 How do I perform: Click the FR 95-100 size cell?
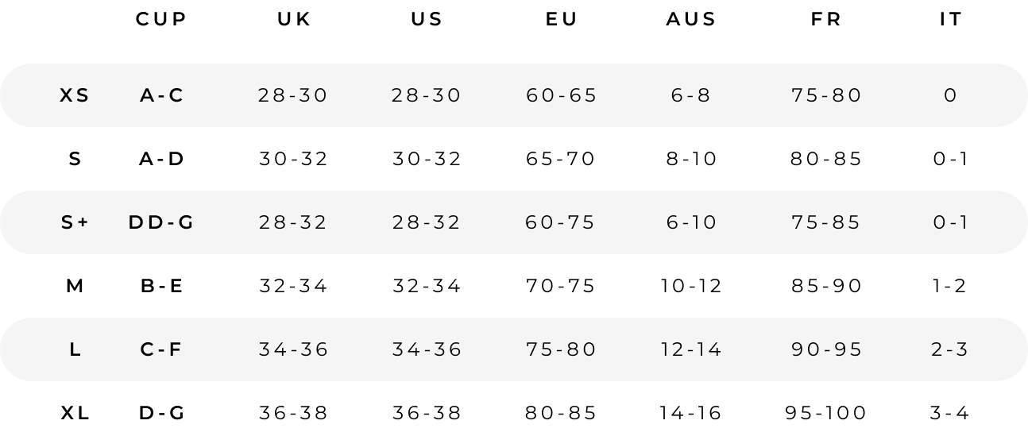[x=826, y=413]
